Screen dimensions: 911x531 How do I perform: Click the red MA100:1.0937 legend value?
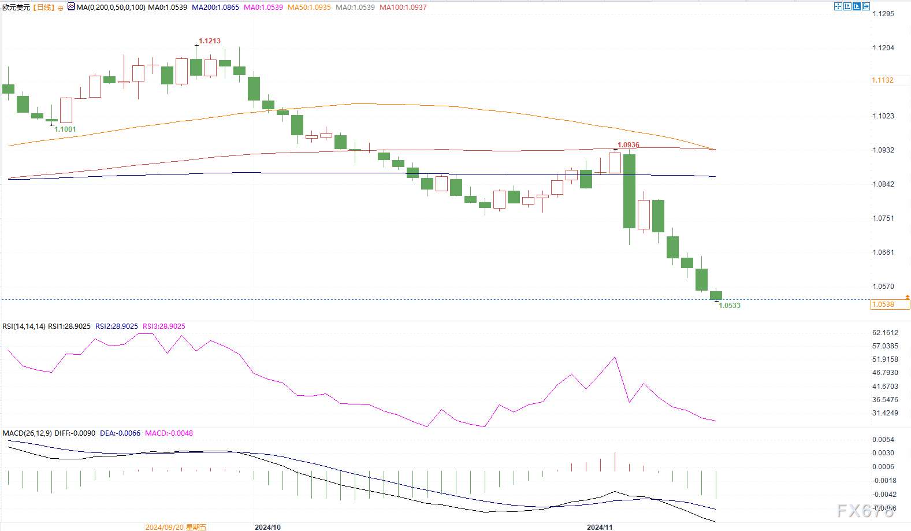[x=403, y=8]
